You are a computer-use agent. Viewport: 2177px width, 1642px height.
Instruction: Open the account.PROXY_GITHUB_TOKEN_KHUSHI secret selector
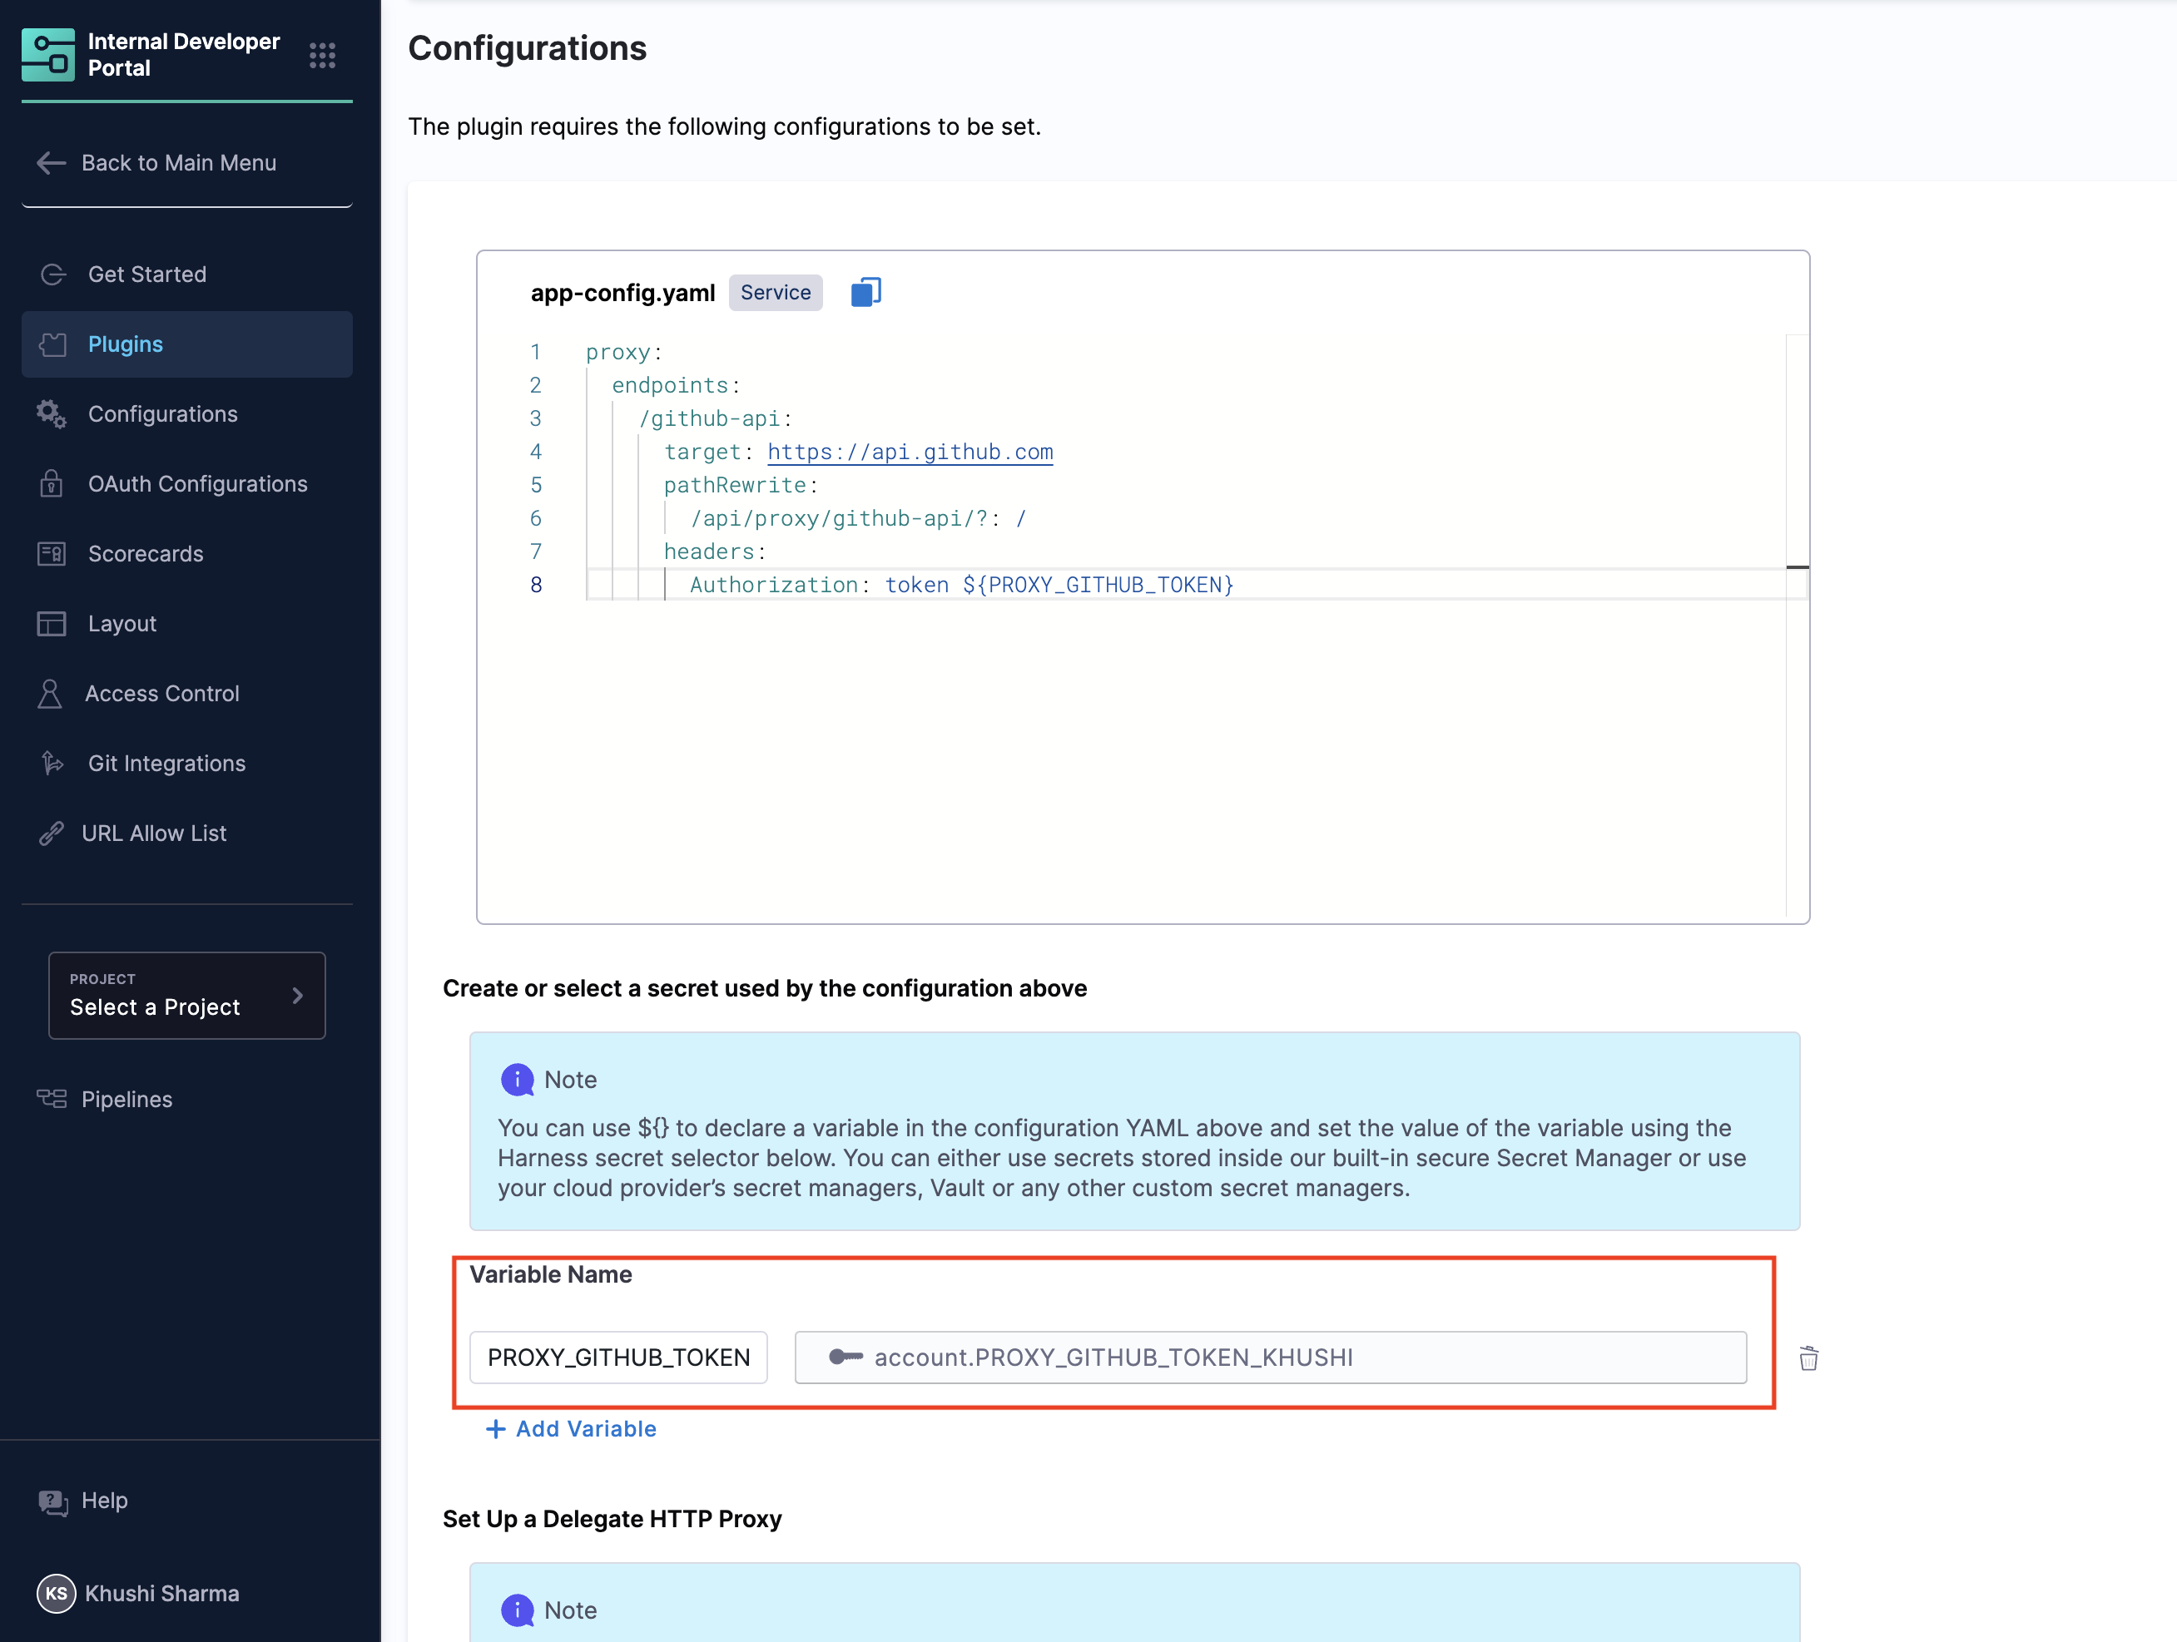point(1270,1358)
